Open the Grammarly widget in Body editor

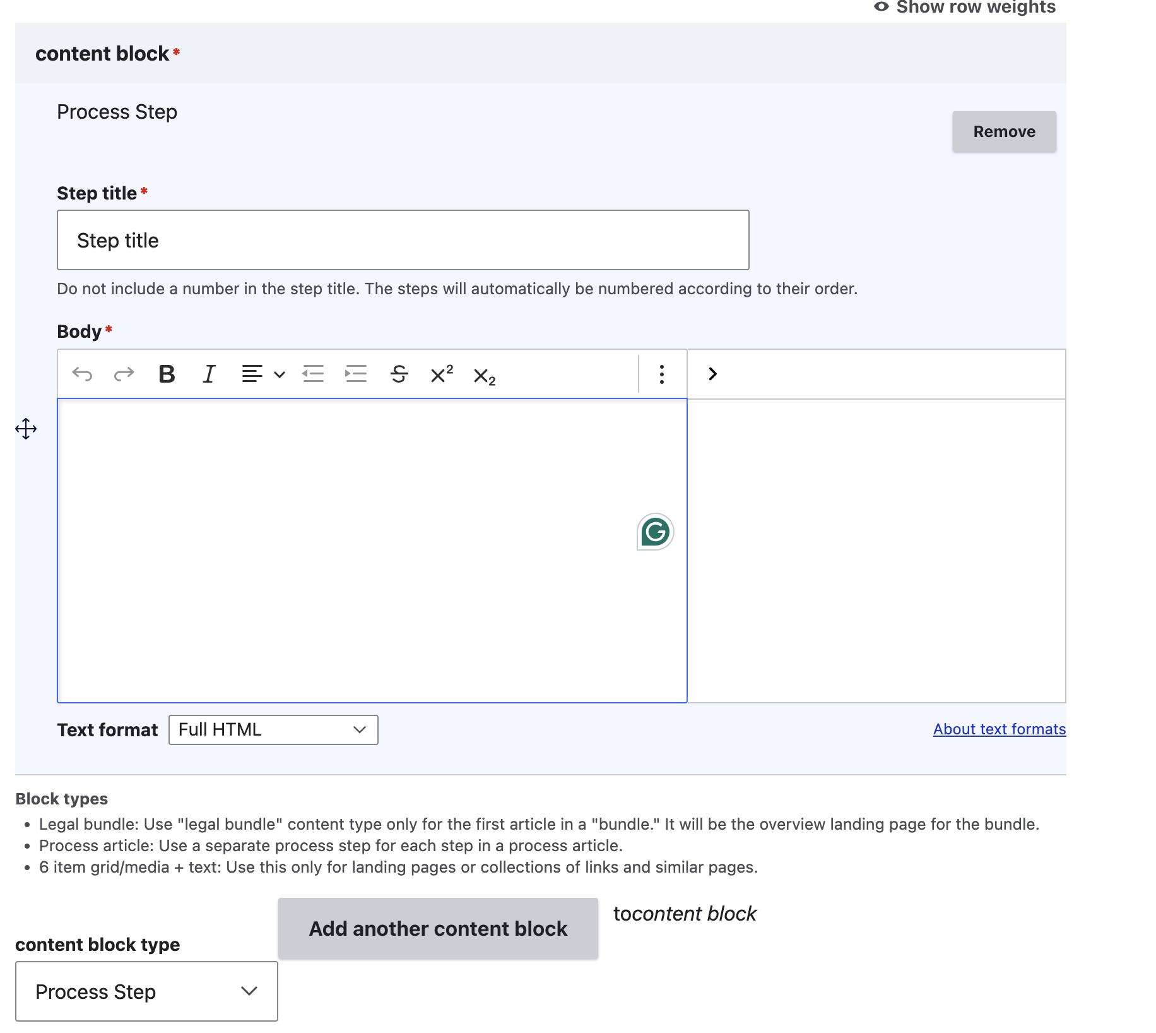(x=656, y=532)
